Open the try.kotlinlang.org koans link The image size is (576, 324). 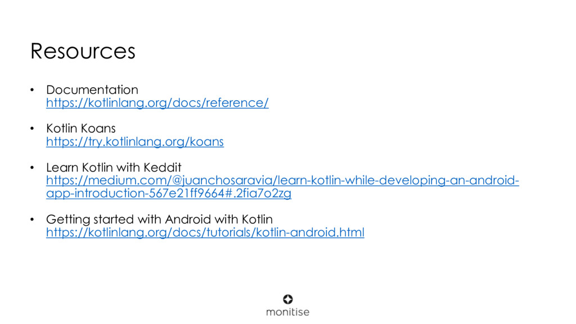pos(135,142)
